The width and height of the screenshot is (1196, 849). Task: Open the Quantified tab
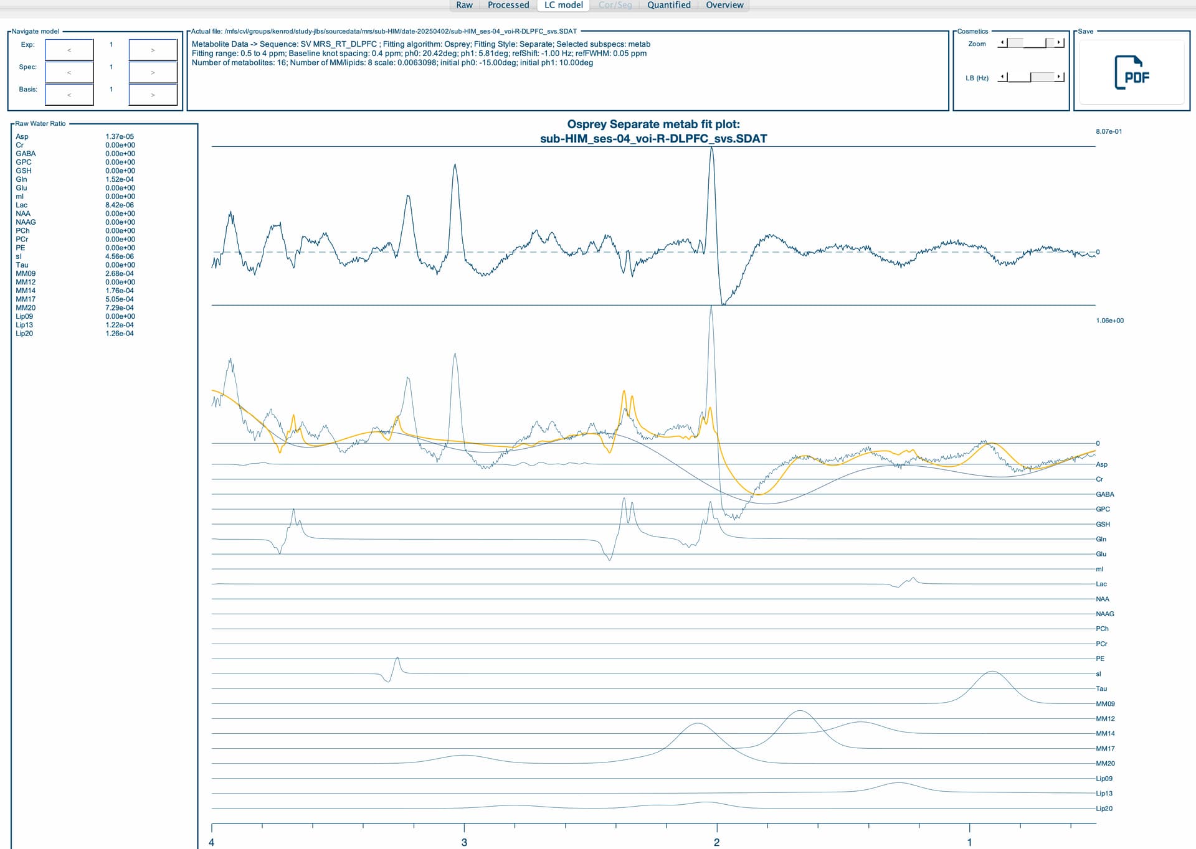point(668,5)
